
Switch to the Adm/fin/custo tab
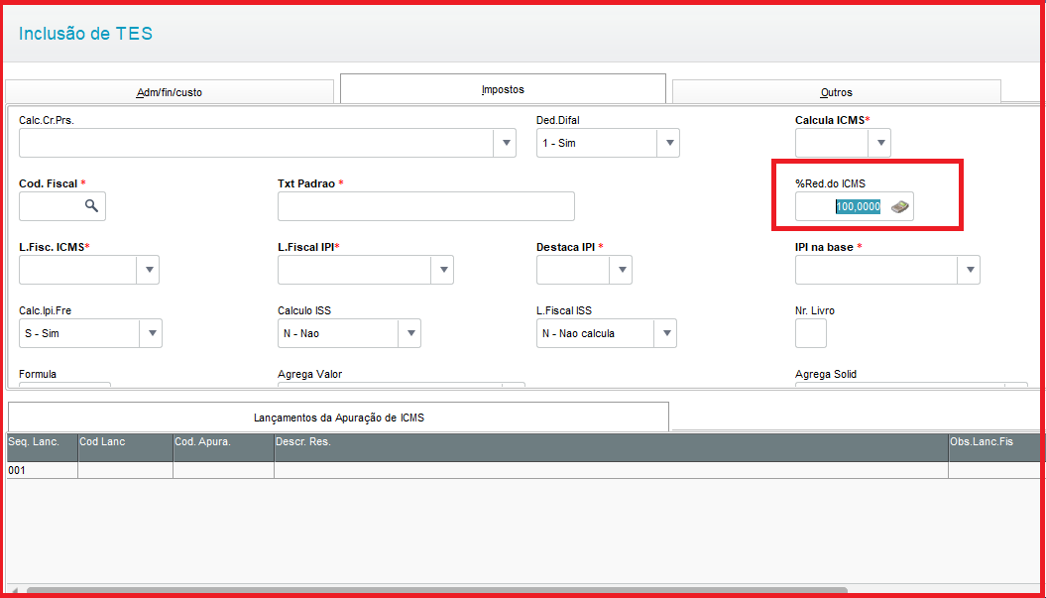point(170,92)
